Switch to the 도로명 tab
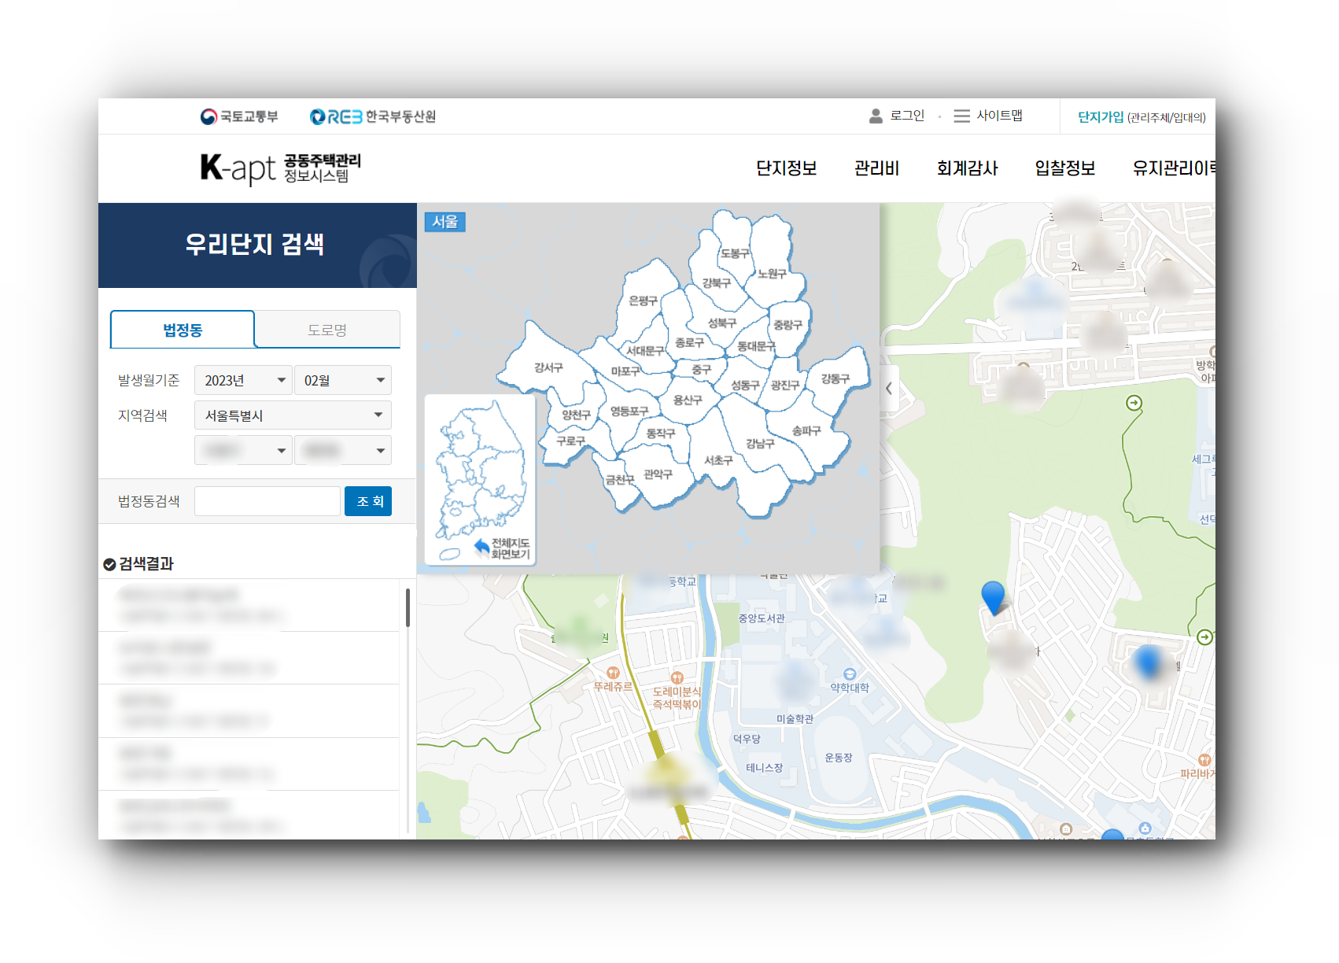 [327, 330]
